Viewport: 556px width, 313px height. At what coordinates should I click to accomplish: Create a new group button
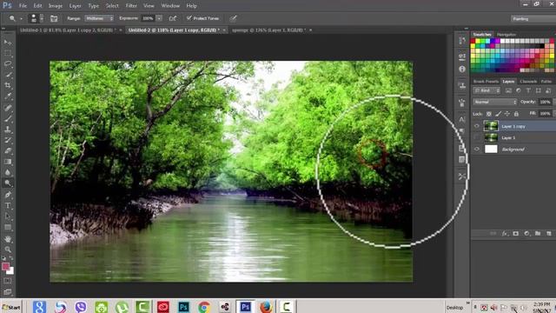point(538,233)
